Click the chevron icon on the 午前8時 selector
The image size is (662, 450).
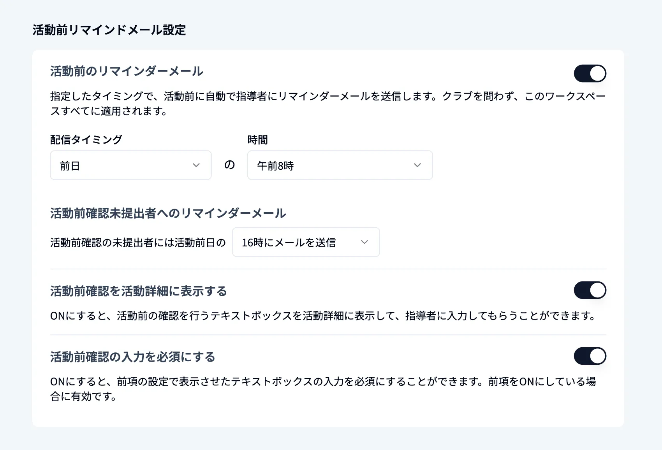418,165
